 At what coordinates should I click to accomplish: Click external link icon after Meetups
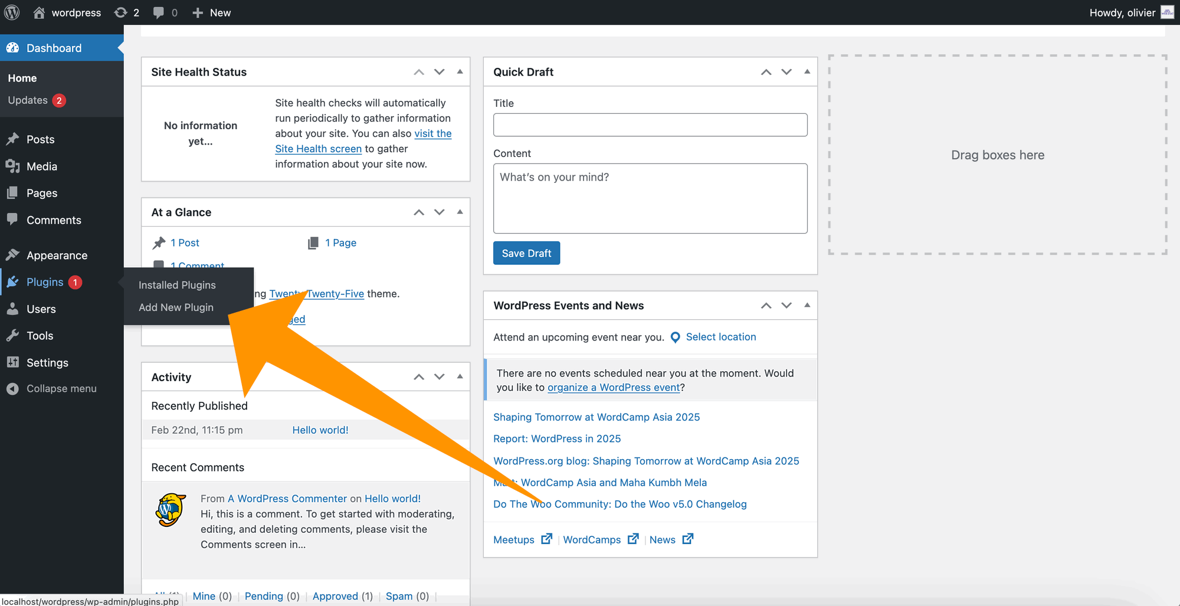click(x=547, y=539)
